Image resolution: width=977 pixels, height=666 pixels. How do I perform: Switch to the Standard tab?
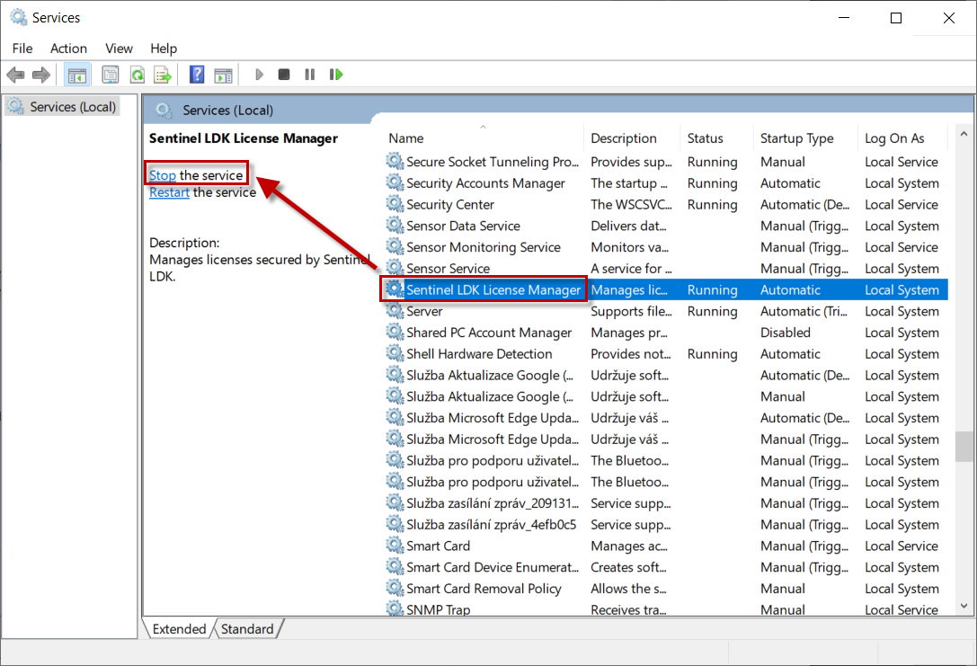coord(247,628)
